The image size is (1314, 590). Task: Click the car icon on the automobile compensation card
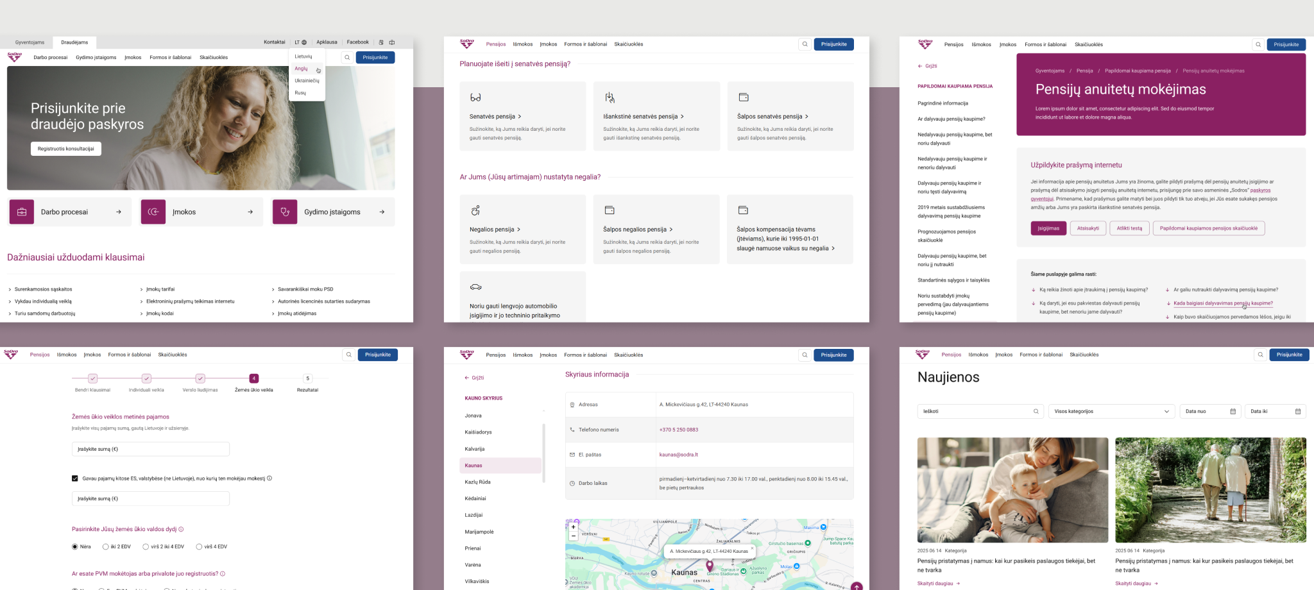475,287
